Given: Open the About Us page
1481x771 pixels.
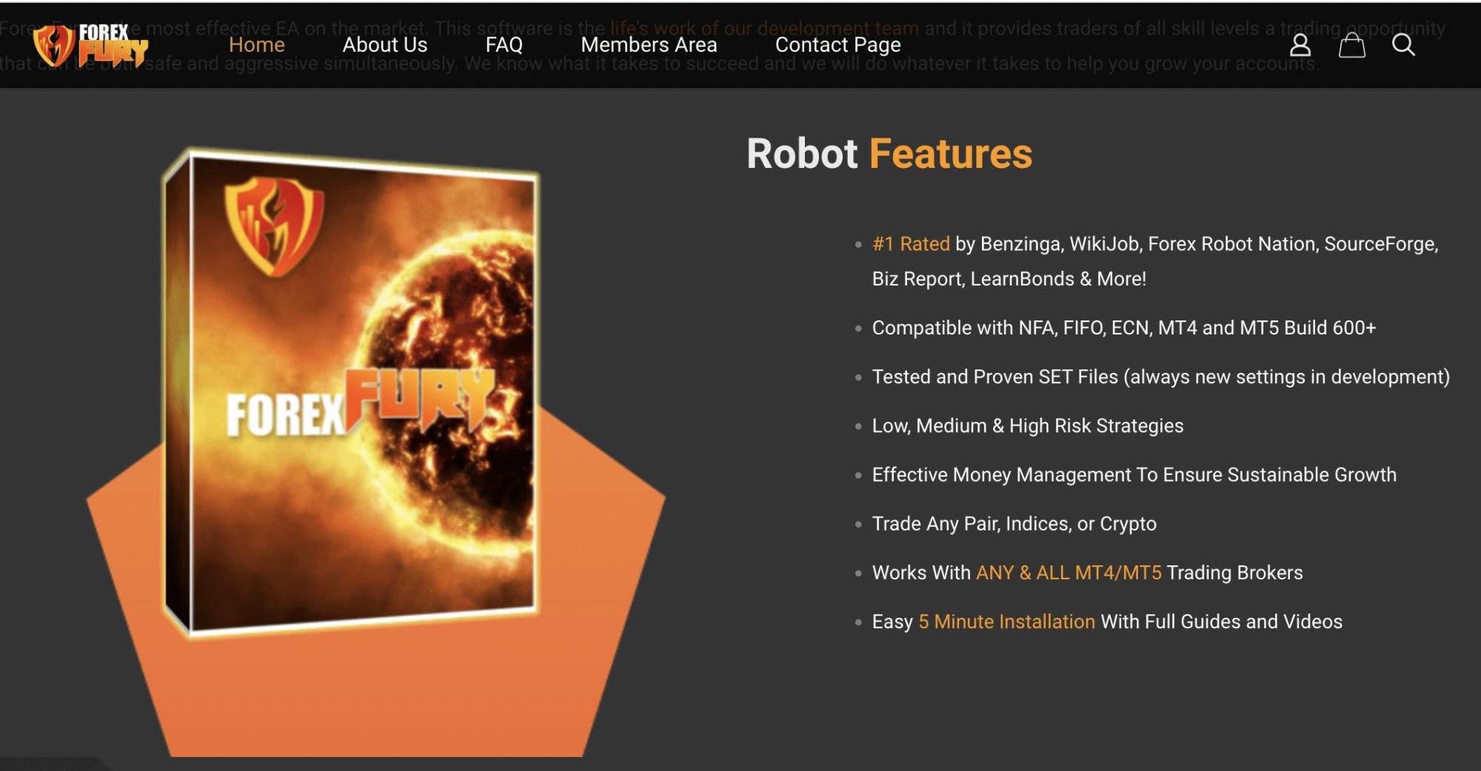Looking at the screenshot, I should (x=384, y=45).
